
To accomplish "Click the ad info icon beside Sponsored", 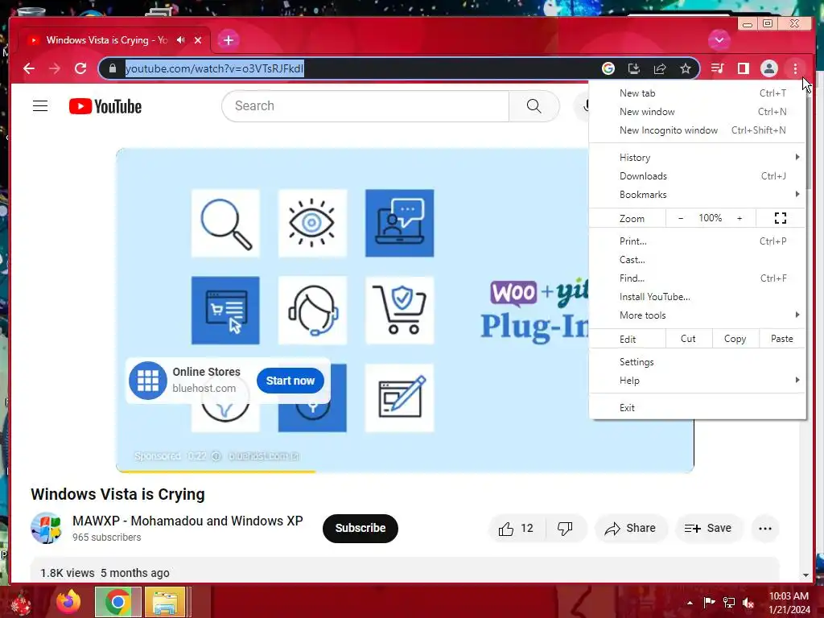I will pyautogui.click(x=216, y=456).
